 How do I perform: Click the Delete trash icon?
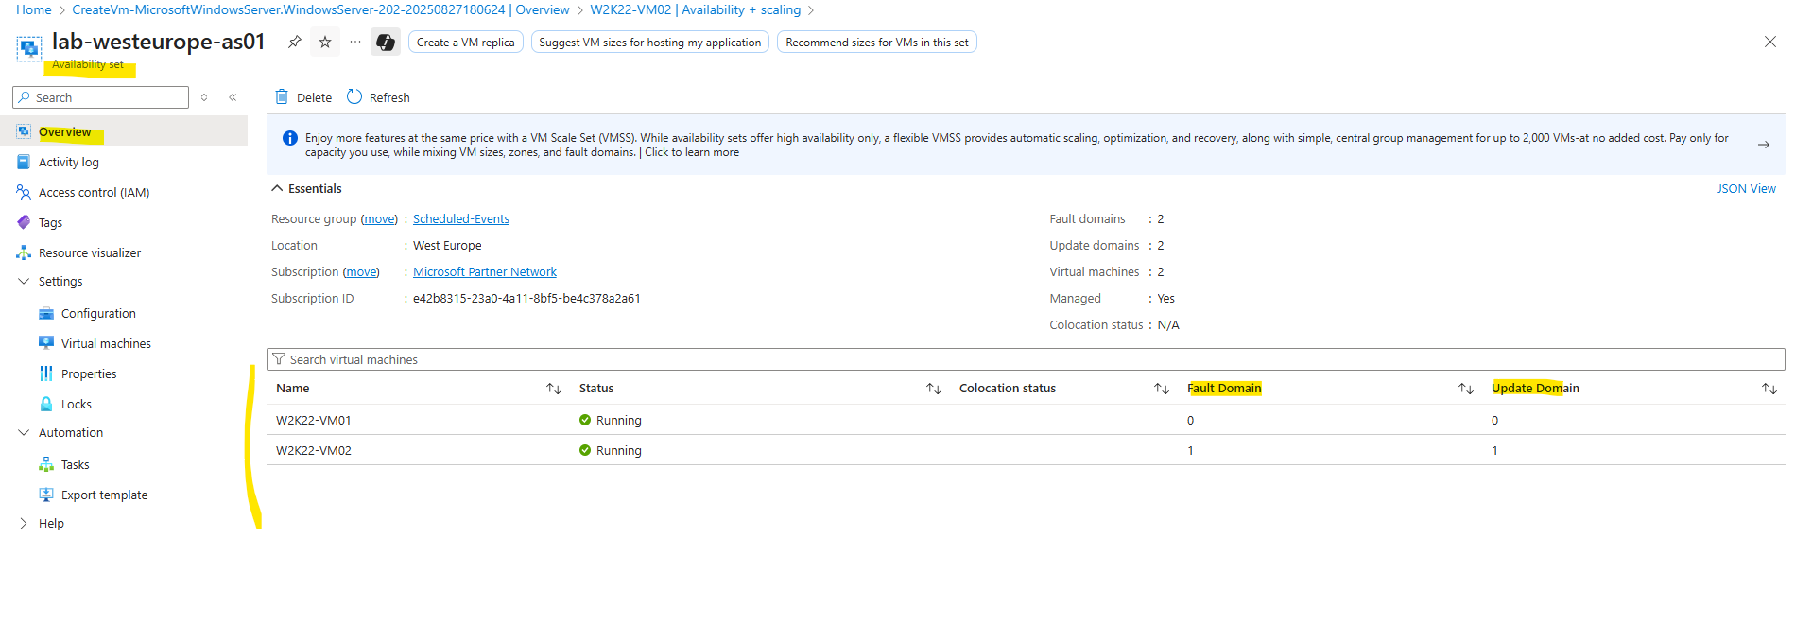282,96
